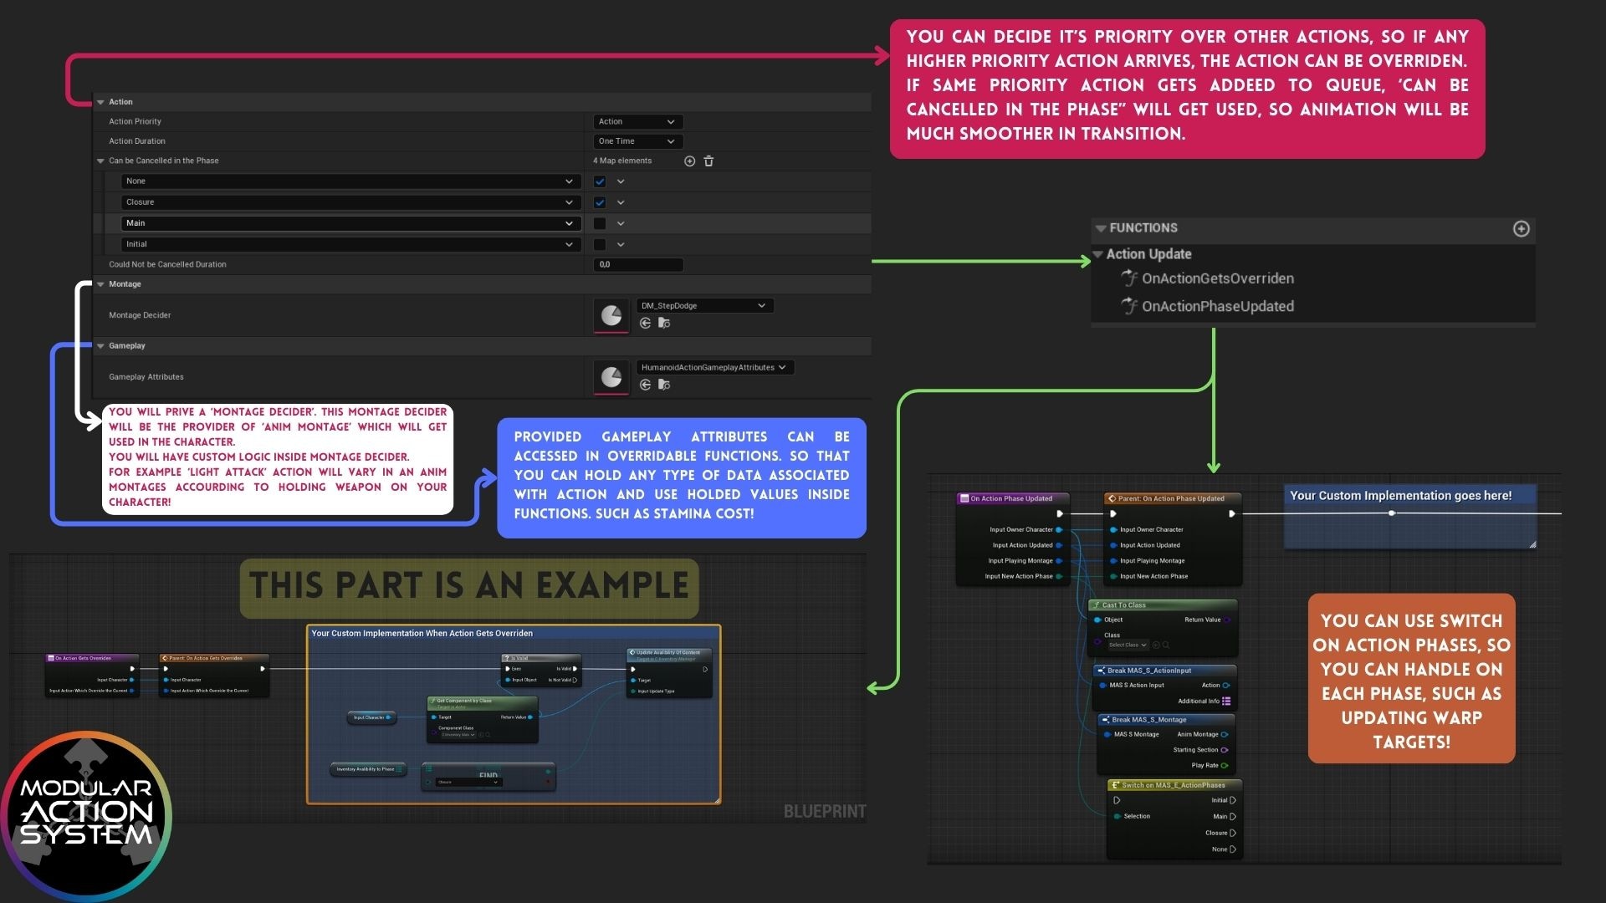Add a new function via the FUNCTIONS plus icon
The image size is (1606, 903).
pos(1521,228)
